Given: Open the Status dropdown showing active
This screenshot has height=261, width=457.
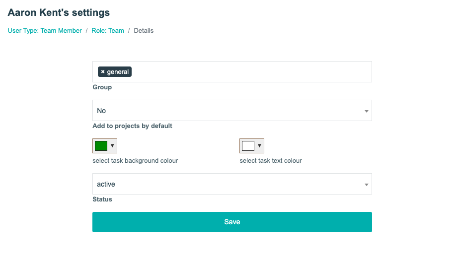Looking at the screenshot, I should pyautogui.click(x=228, y=184).
